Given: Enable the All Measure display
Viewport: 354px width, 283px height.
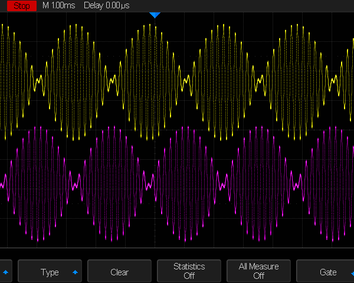Looking at the screenshot, I should pos(258,271).
